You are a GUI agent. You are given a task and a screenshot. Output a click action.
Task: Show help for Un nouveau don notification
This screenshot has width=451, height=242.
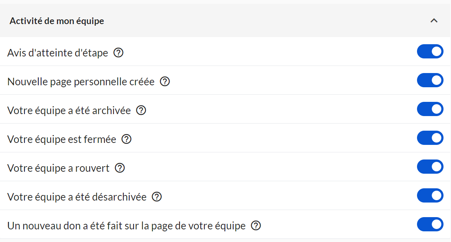(x=256, y=225)
